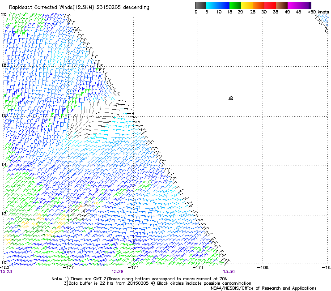This screenshot has height=291, width=331.
Task: Click the purple time stamp '15:28'
Action: [6, 272]
